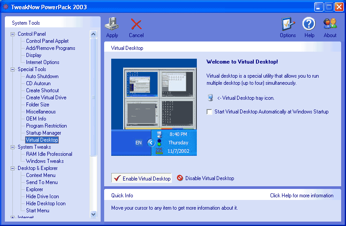Open the Options toolbar icon
This screenshot has width=346, height=226.
pos(288,24)
